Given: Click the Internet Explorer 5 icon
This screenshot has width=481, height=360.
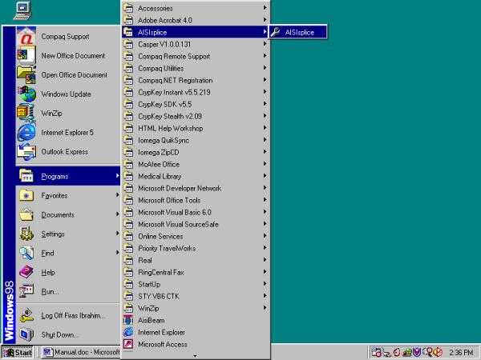Looking at the screenshot, I should (26, 133).
